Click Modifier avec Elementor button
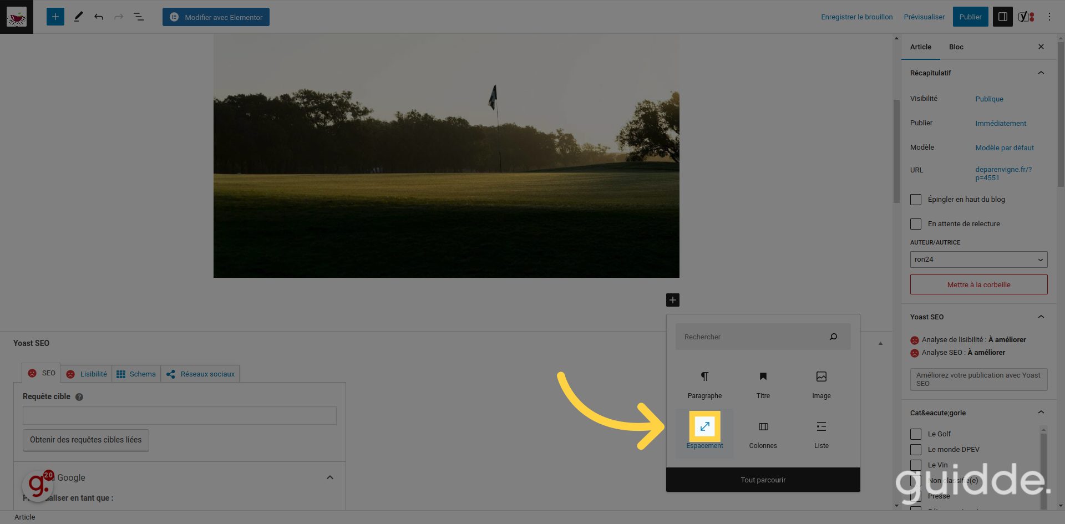 tap(216, 17)
